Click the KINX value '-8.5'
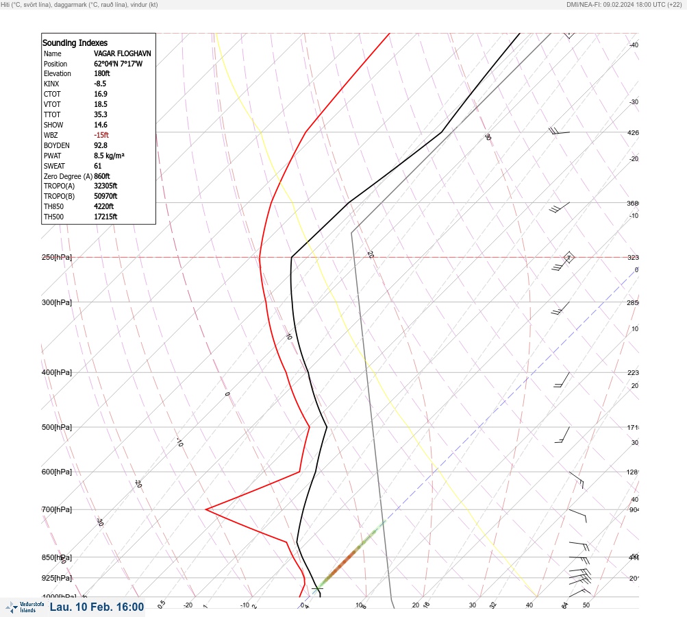 pos(100,84)
